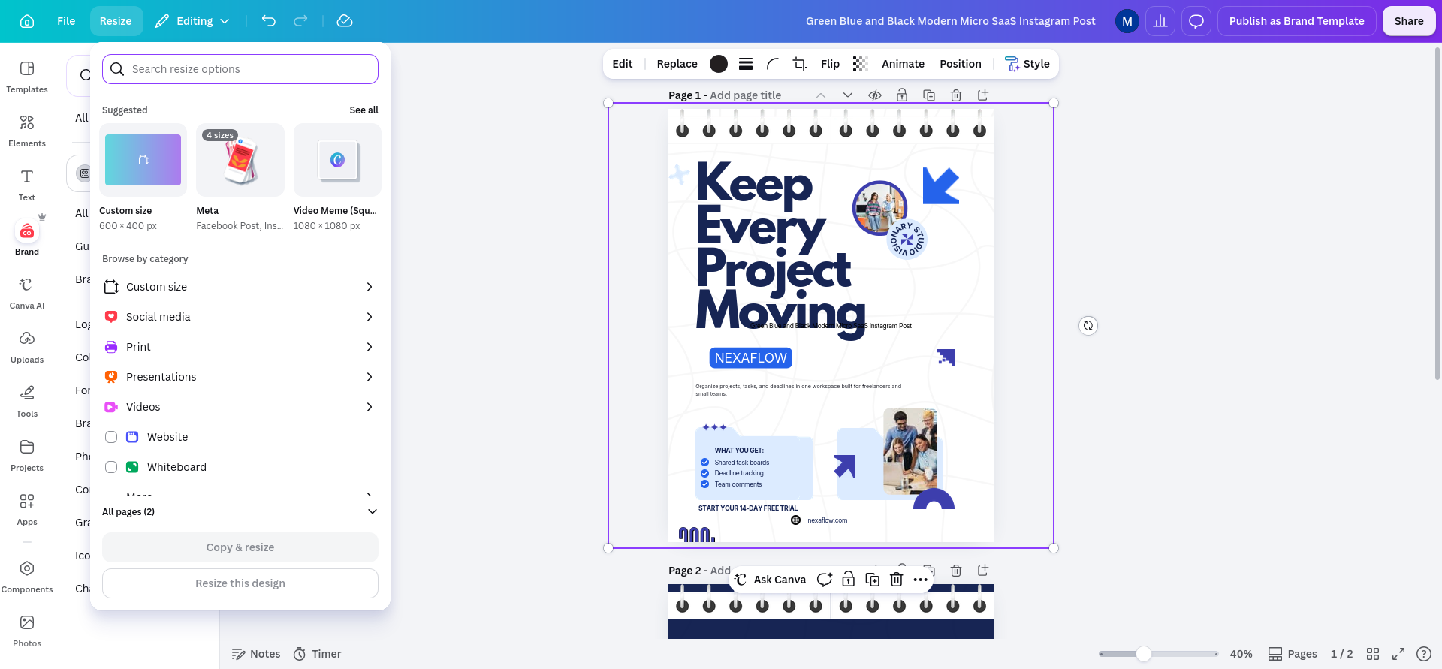
Task: Lock Page 1 with padlock icon
Action: (902, 95)
